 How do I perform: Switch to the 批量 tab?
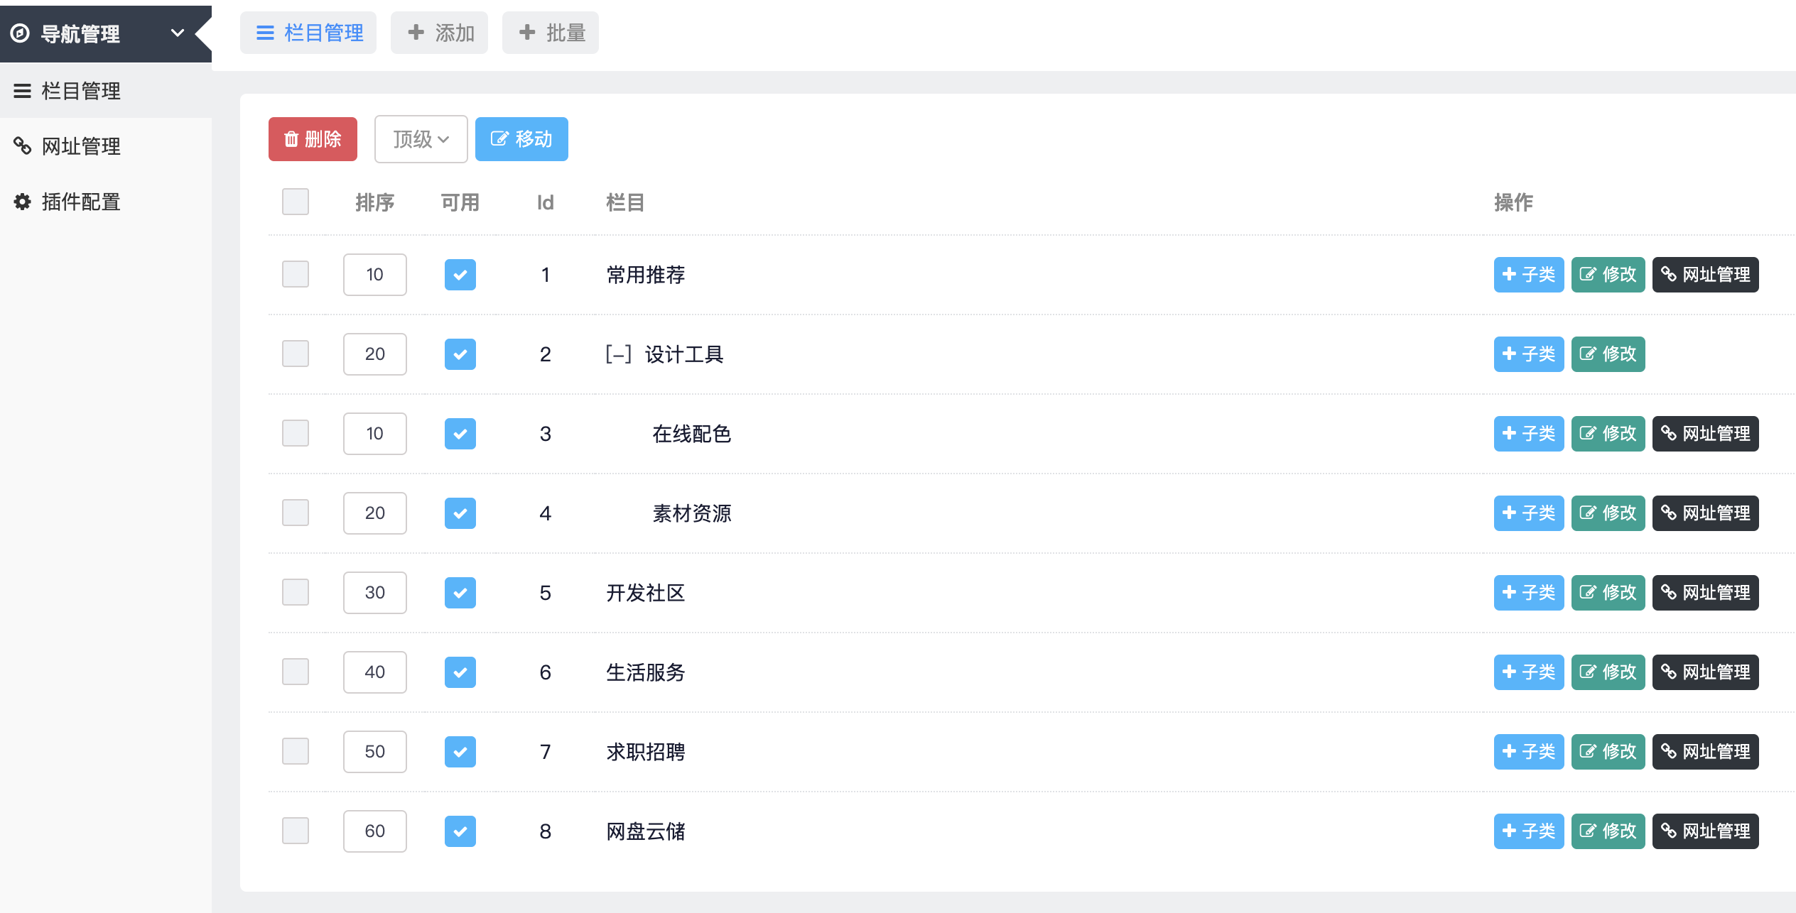[x=551, y=33]
